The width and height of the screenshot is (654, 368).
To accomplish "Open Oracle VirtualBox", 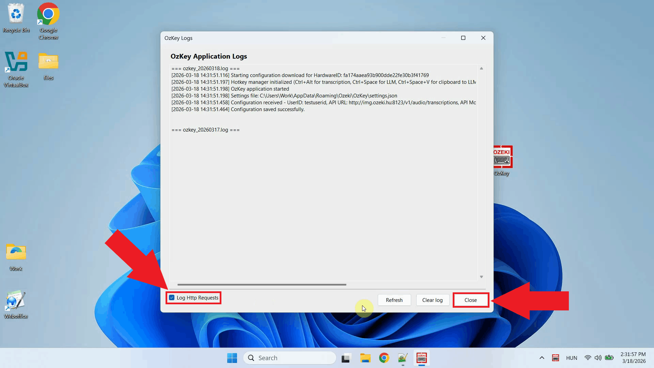I will [x=16, y=62].
